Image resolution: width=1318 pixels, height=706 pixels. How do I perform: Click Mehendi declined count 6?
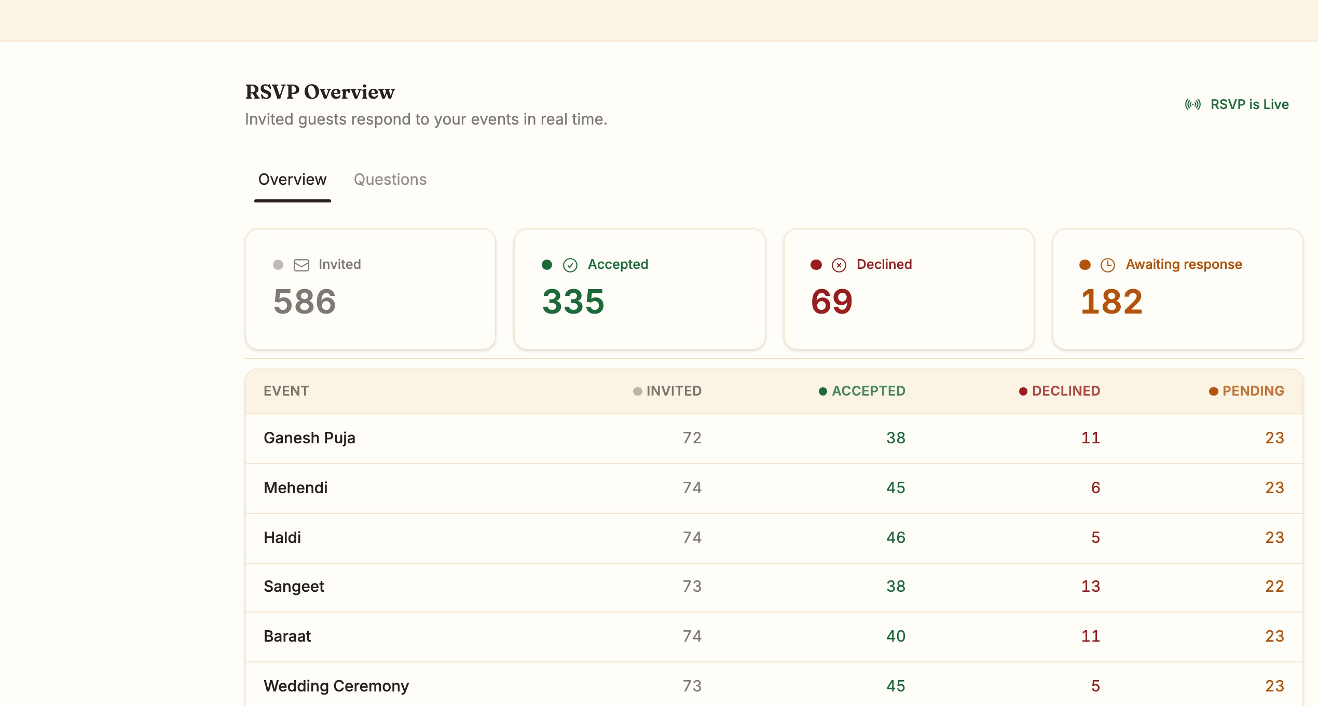point(1096,488)
